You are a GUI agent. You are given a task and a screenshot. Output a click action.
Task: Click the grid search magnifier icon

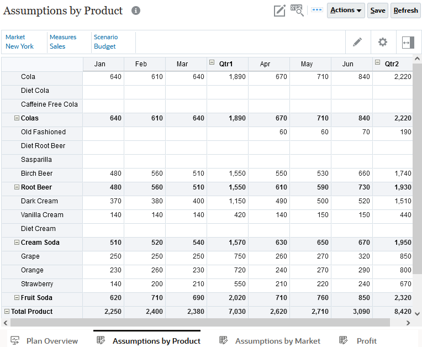click(x=297, y=10)
